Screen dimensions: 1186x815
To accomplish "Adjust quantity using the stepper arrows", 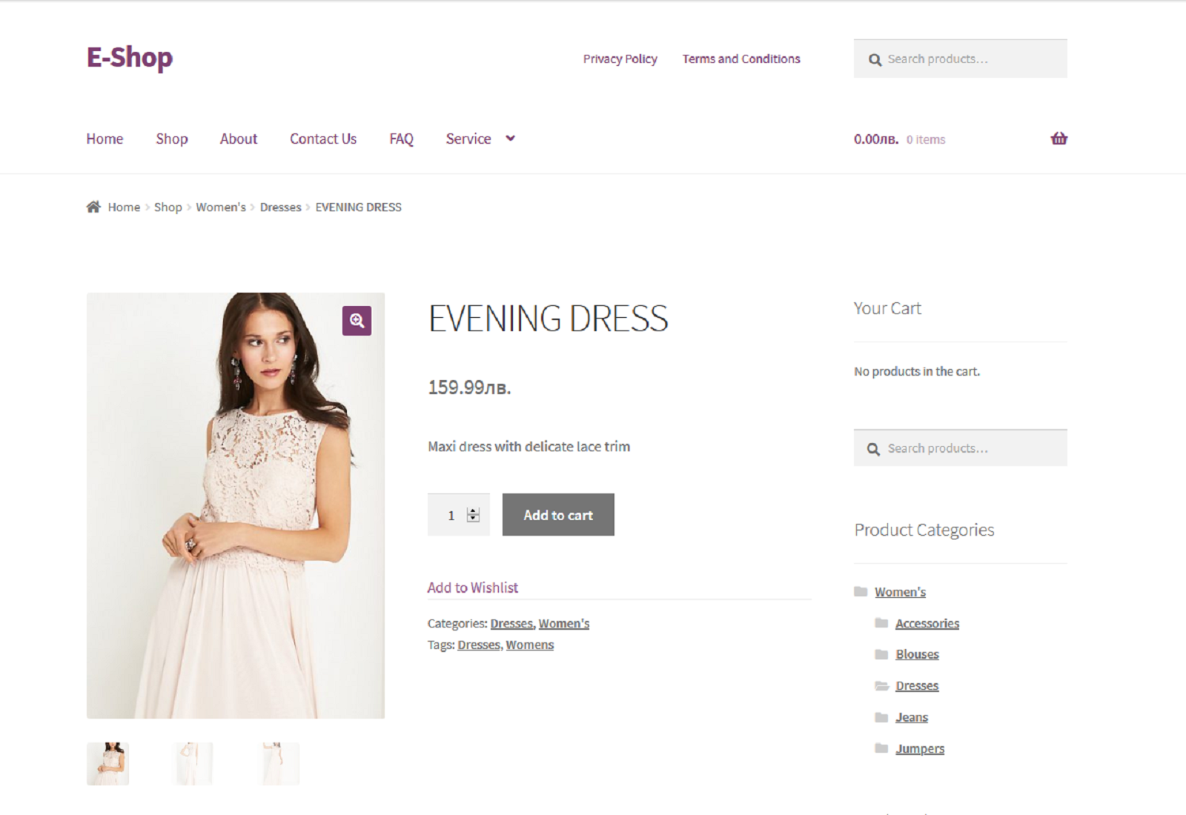I will [x=473, y=515].
